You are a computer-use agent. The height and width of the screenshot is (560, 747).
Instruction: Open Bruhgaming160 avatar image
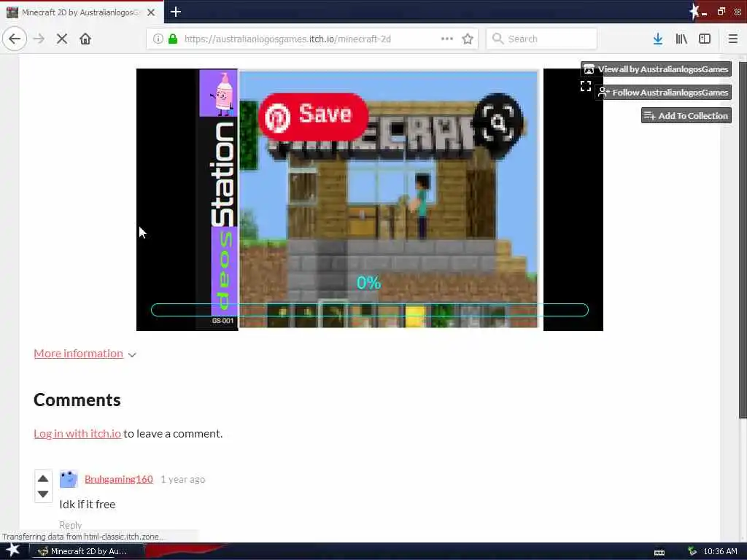tap(68, 479)
